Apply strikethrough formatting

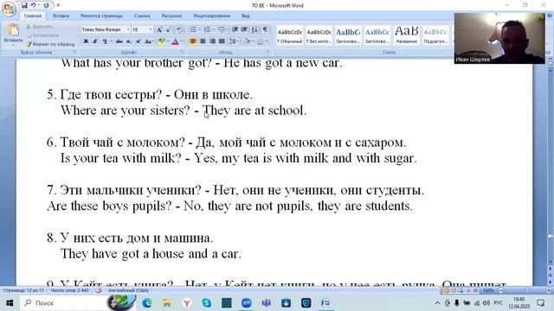coord(119,41)
